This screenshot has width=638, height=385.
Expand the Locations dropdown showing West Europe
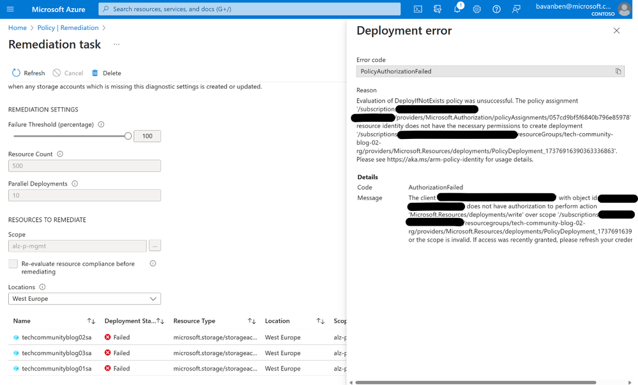click(x=85, y=298)
